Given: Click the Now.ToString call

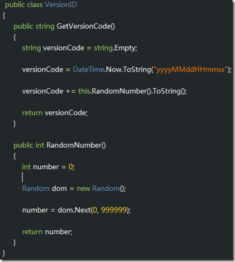Looking at the screenshot, I should point(128,70).
